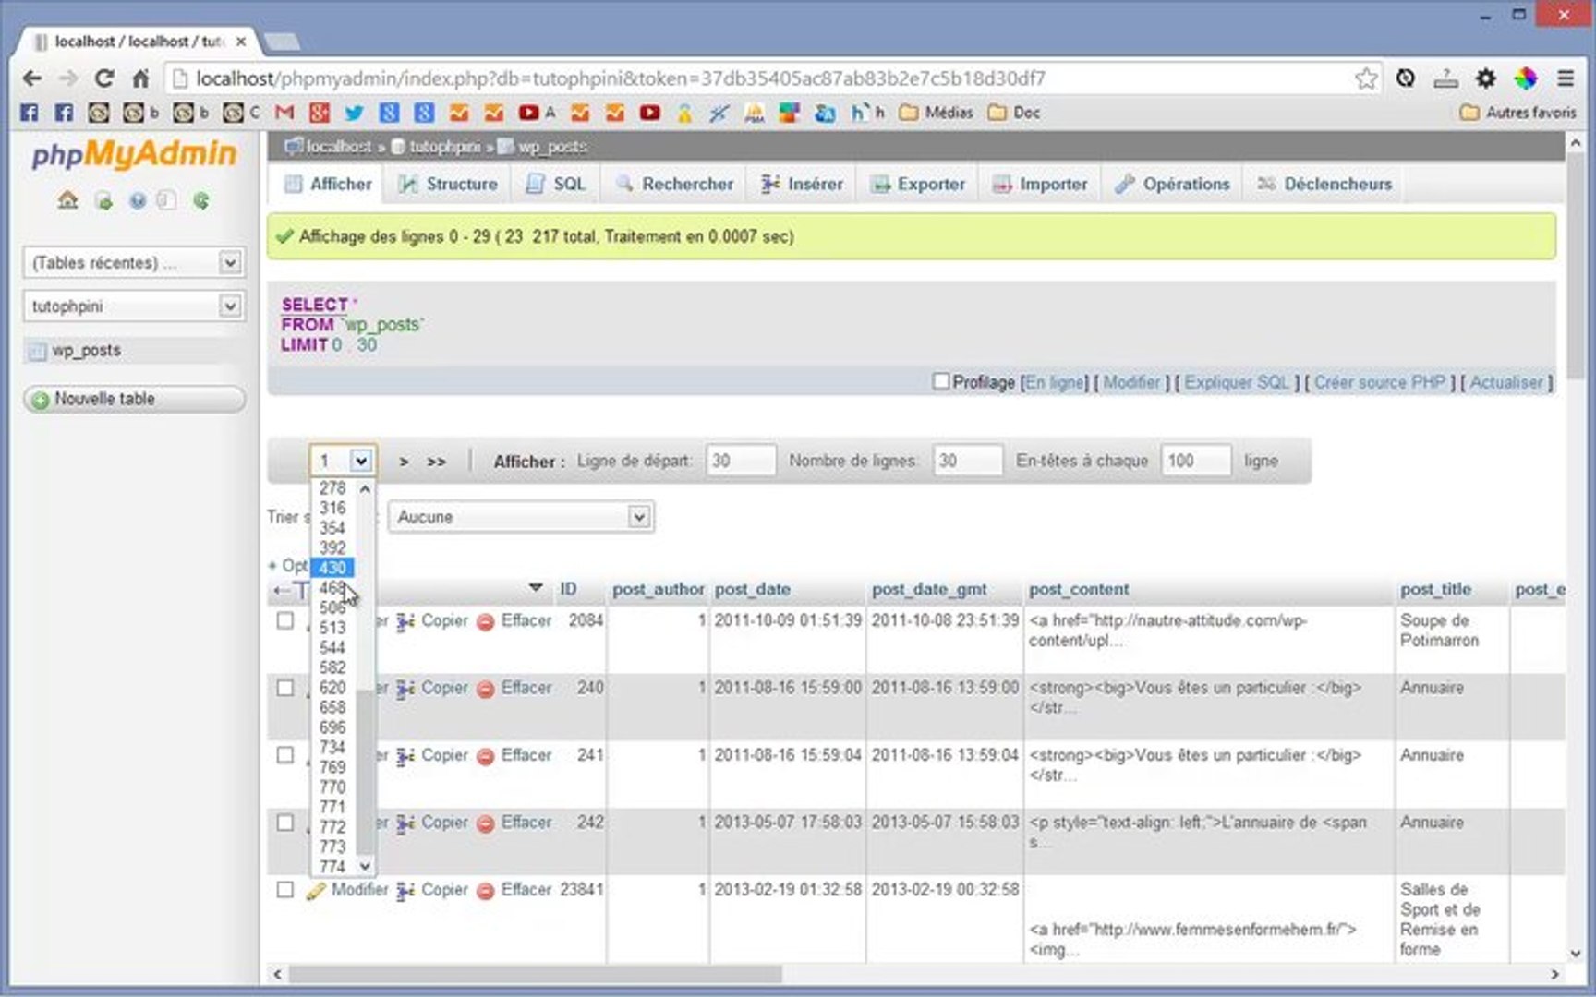
Task: Click the pencil Modifier icon for row 23841
Action: [316, 891]
